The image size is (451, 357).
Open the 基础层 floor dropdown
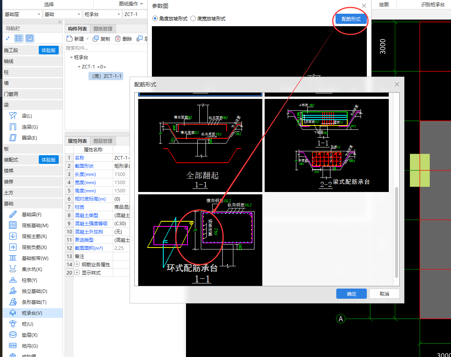(x=22, y=14)
